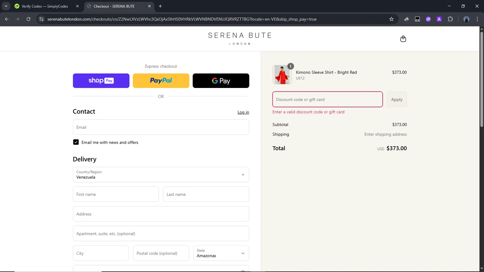Screen dimensions: 484x272
Task: Open the tab search dropdown arrow
Action: [x=6, y=6]
